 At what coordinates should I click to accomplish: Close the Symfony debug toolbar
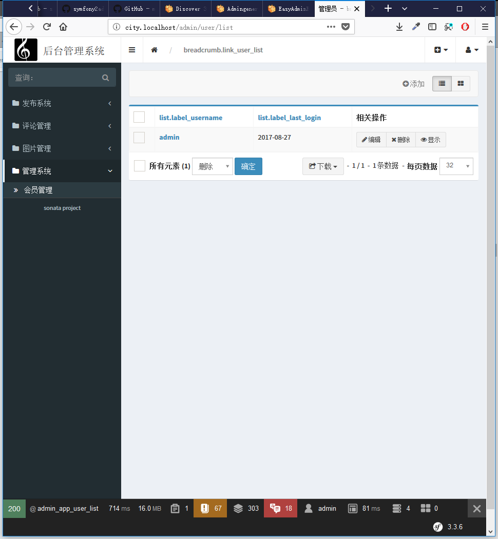476,508
